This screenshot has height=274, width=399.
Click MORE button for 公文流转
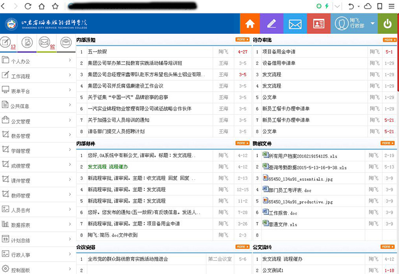pyautogui.click(x=388, y=247)
